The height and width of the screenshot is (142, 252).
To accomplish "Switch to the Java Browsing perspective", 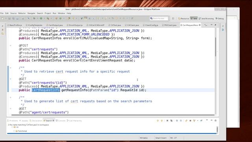I will coord(206,19).
